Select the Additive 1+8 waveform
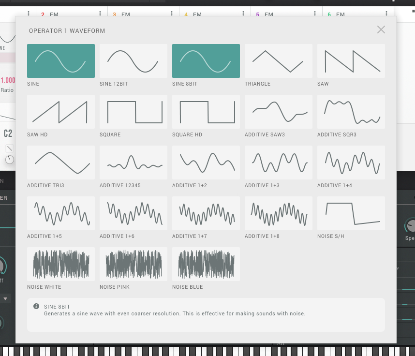Screen dimensions: 415x356 point(279,213)
